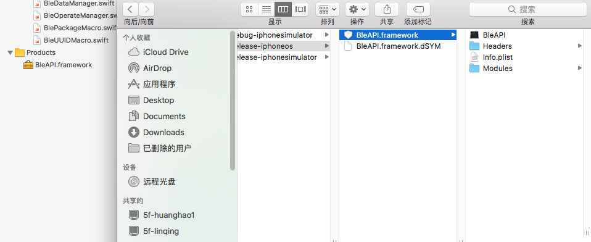Select the Headers folder
Screen dimensions: 591x242
(x=491, y=46)
